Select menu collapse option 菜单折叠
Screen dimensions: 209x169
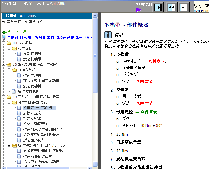(36, 22)
